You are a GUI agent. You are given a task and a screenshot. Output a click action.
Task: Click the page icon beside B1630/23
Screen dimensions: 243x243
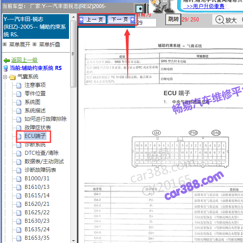coord(19,221)
